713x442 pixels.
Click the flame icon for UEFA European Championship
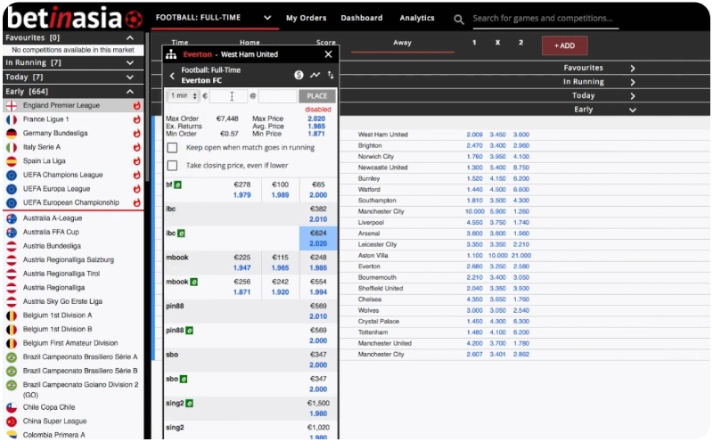coord(136,203)
